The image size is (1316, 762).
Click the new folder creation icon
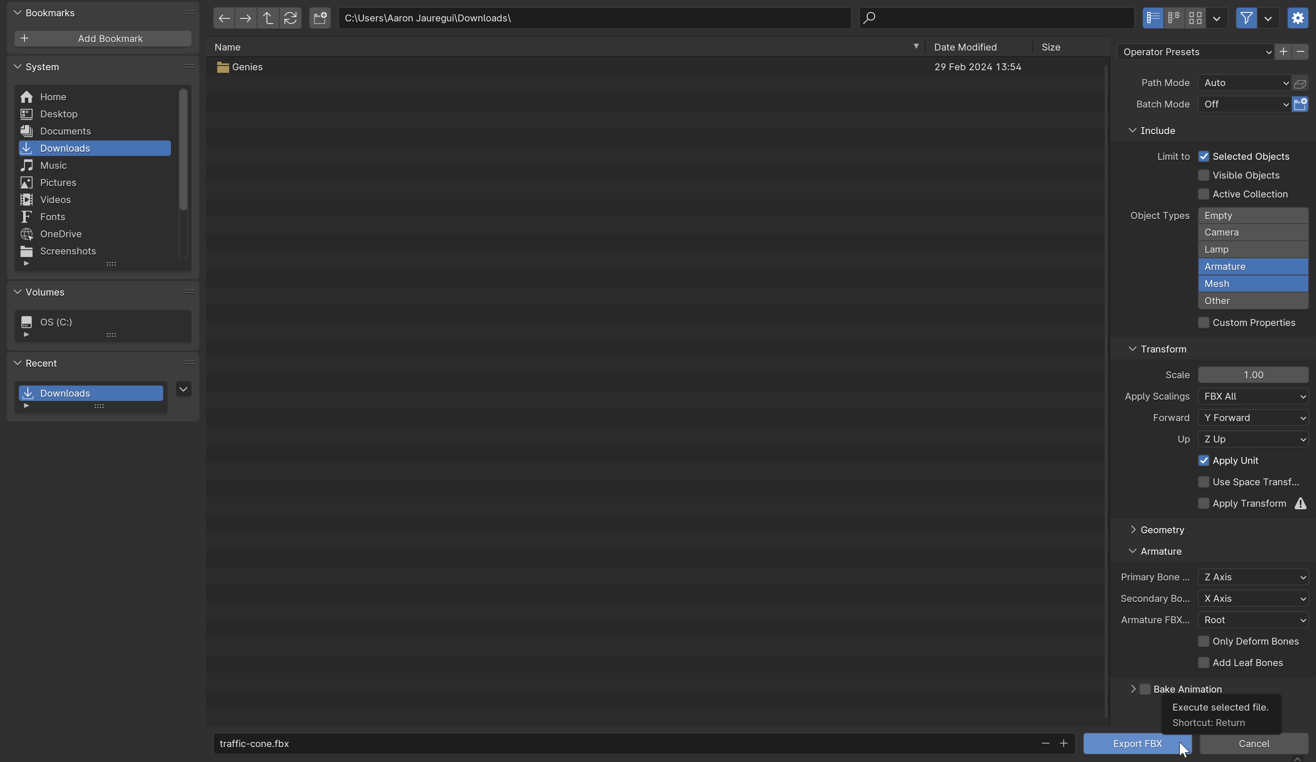(319, 17)
